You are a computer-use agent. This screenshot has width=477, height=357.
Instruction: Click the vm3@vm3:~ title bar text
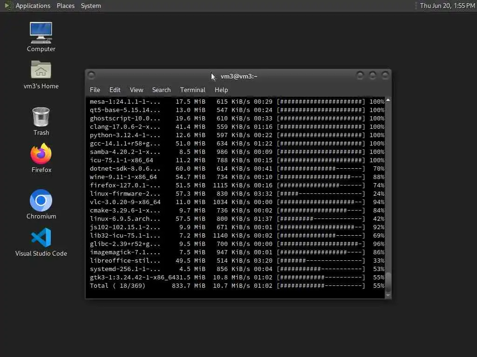[239, 77]
